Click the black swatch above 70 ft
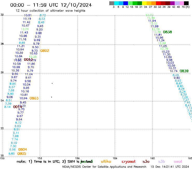 click(186, 3)
